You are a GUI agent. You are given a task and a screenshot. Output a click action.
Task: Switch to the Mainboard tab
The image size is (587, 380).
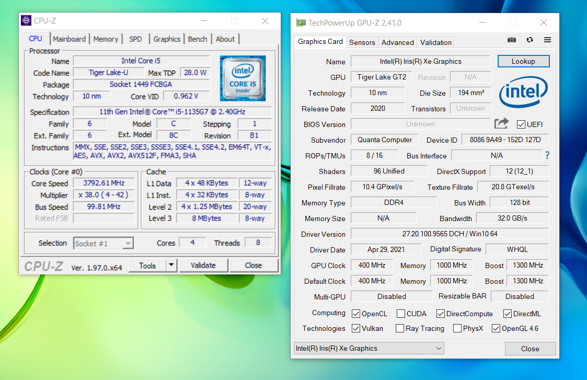point(69,39)
